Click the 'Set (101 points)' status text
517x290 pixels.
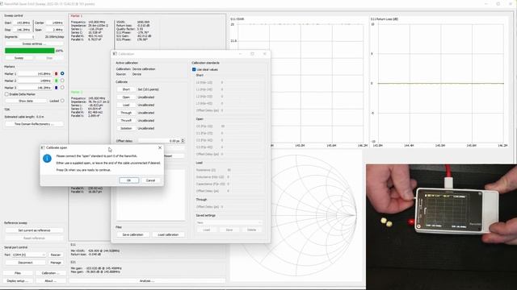tap(148, 89)
